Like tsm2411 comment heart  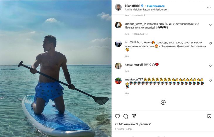click(x=210, y=43)
